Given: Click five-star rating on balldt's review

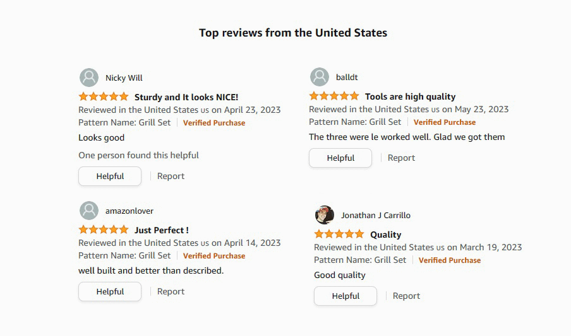Looking at the screenshot, I should 334,96.
